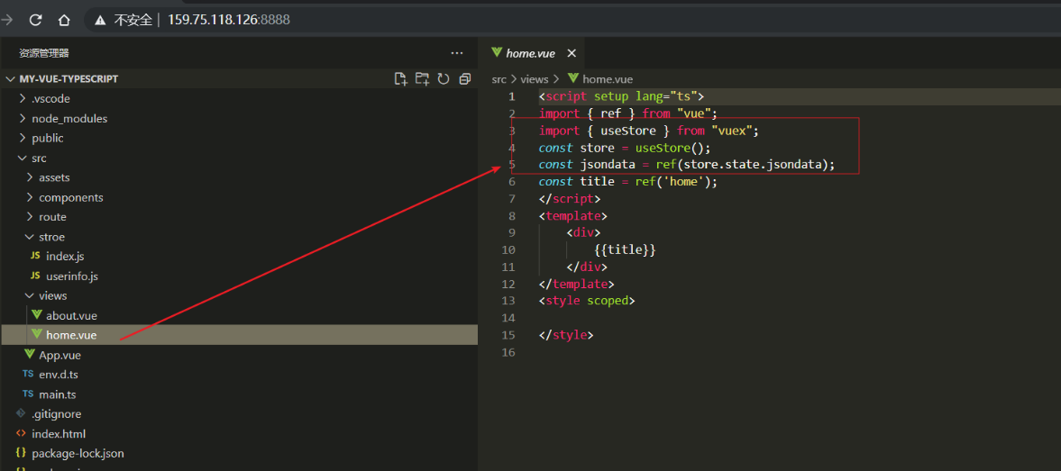Click the JS icon beside index.js
This screenshot has width=1061, height=471.
coord(35,256)
